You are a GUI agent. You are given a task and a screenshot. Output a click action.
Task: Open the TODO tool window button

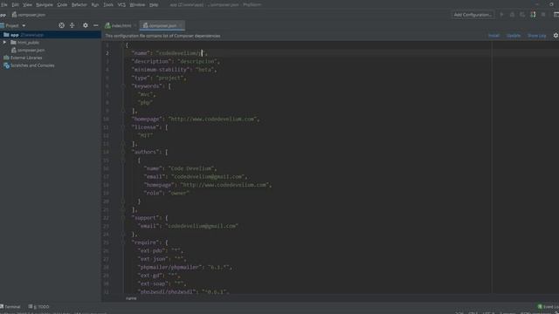coord(38,306)
